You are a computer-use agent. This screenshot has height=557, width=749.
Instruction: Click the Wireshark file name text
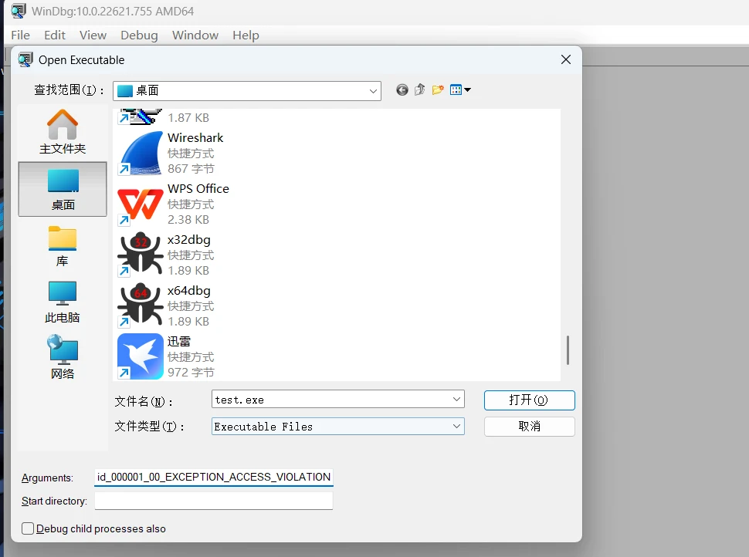pyautogui.click(x=195, y=138)
